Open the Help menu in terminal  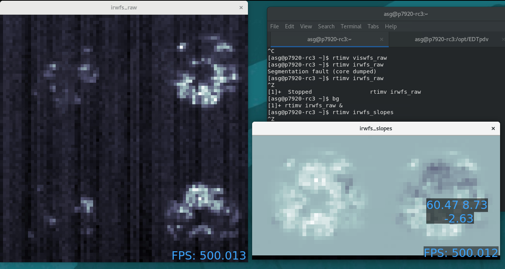(391, 26)
